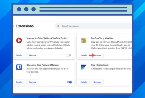Remove the Improve YouTube extension
Viewport: 145px width, 98px height.
point(32,55)
